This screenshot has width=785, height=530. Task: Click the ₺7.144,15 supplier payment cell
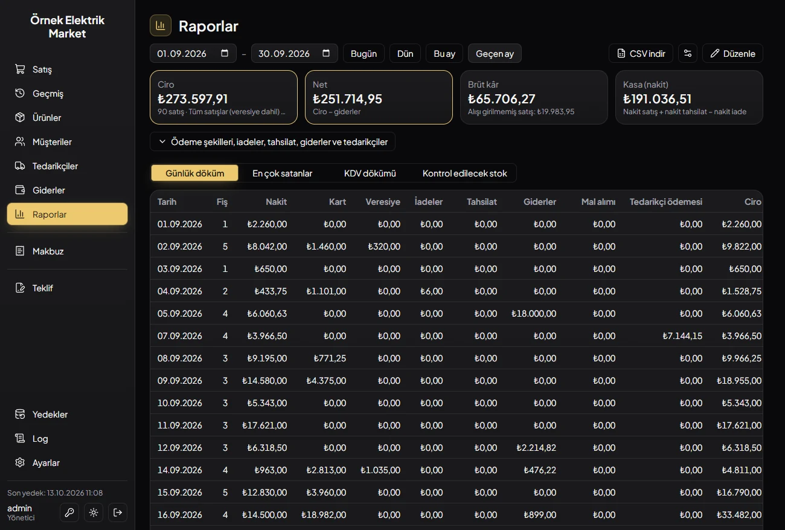point(682,336)
